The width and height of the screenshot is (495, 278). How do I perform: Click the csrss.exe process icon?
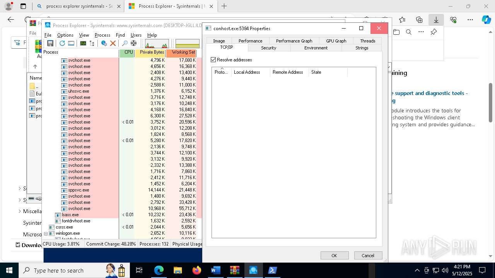tap(52, 227)
